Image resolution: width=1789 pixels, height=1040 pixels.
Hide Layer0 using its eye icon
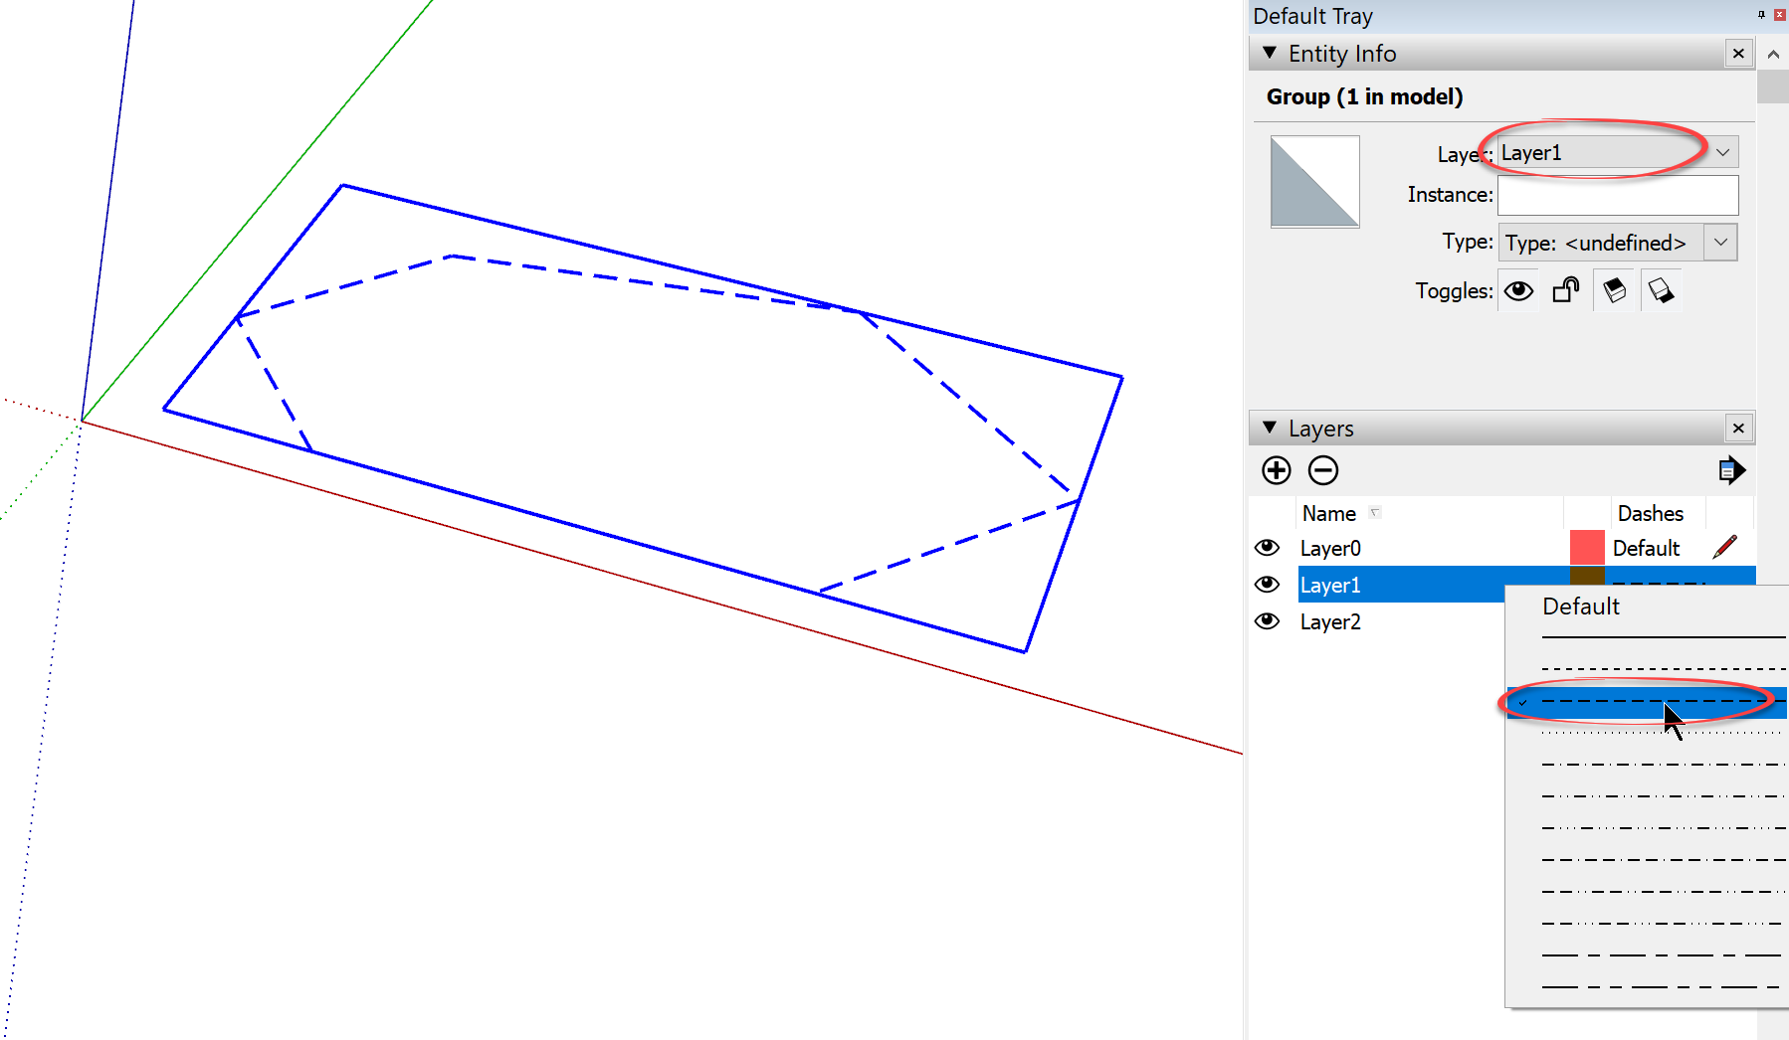tap(1267, 548)
